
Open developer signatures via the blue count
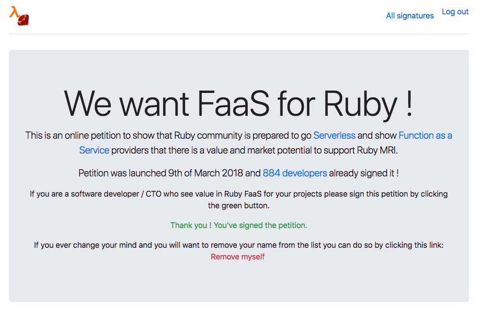(x=295, y=173)
